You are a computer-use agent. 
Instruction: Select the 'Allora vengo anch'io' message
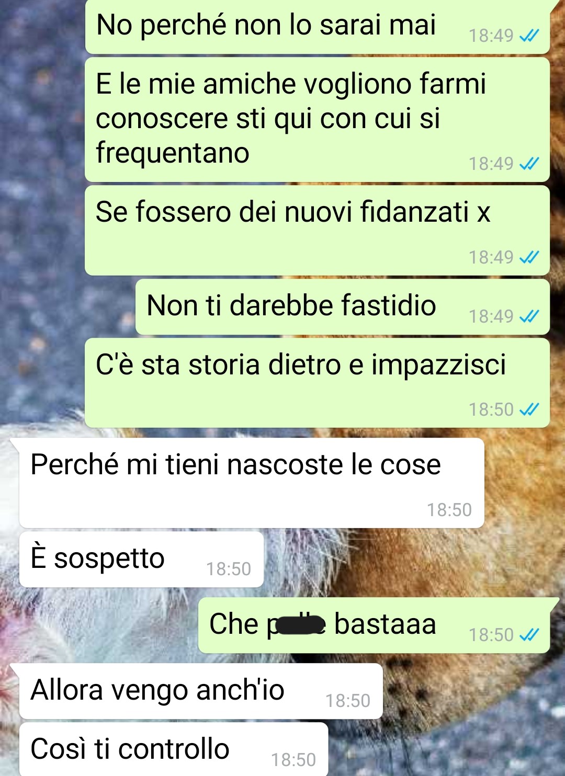201,691
